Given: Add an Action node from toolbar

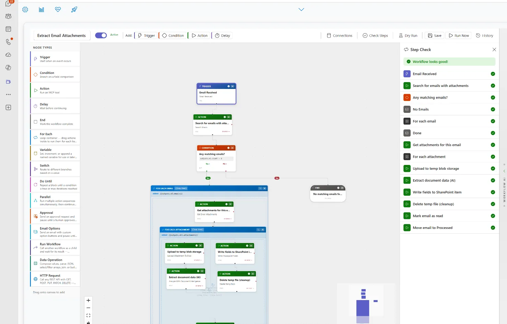Looking at the screenshot, I should pos(199,36).
